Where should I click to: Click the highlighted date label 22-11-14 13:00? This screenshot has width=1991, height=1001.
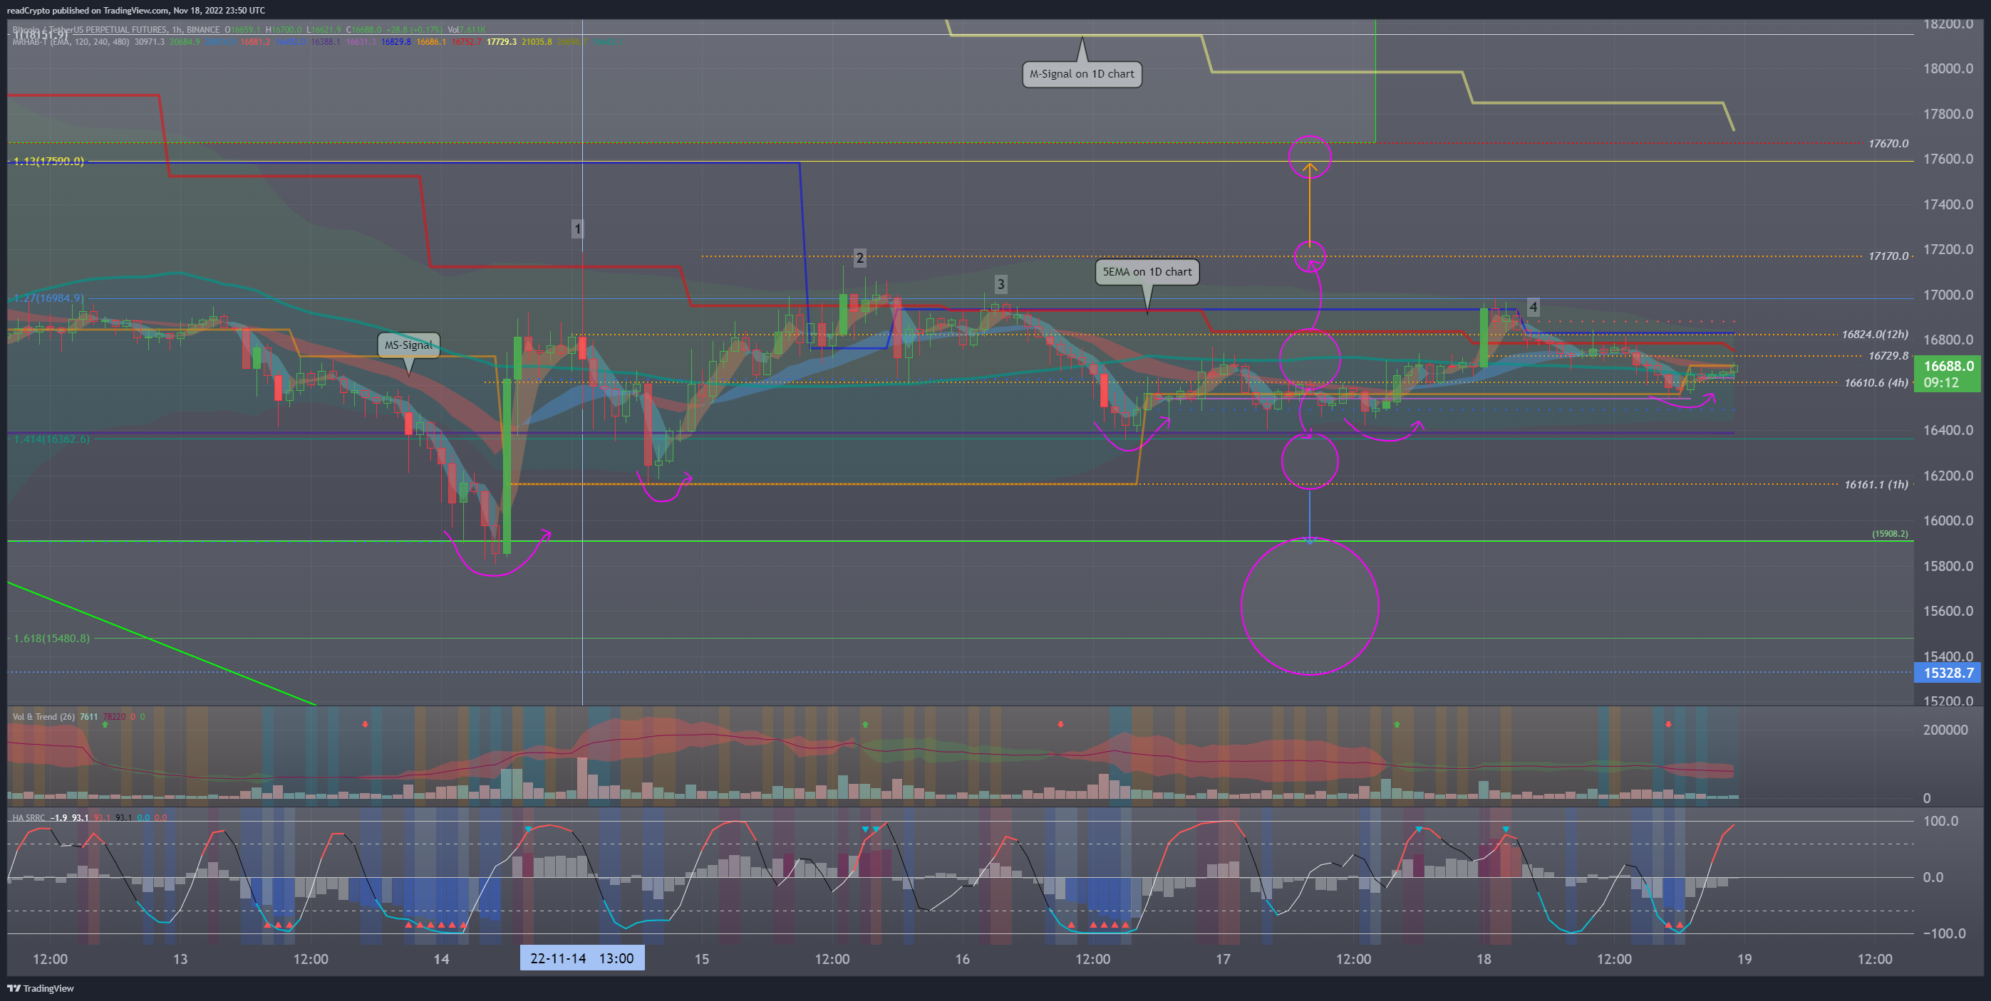click(582, 958)
